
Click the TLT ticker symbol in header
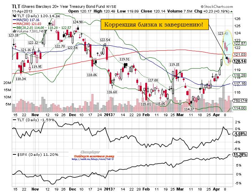click(x=15, y=6)
